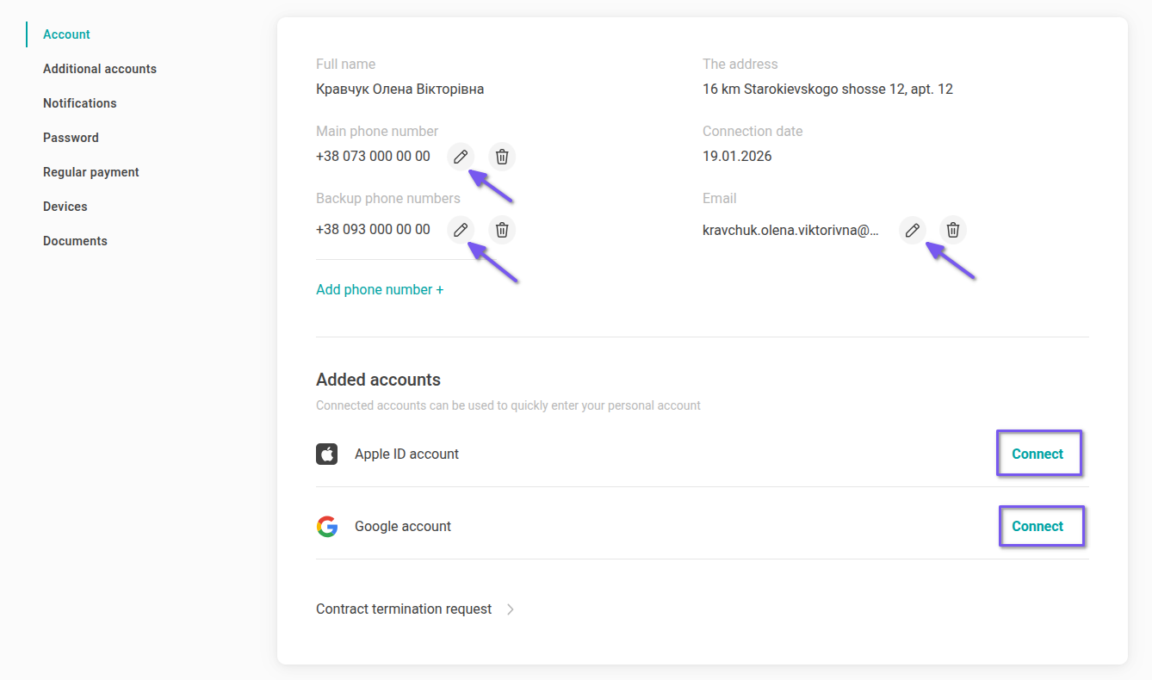Viewport: 1152px width, 680px height.
Task: Click the Apple logo icon
Action: (x=326, y=454)
